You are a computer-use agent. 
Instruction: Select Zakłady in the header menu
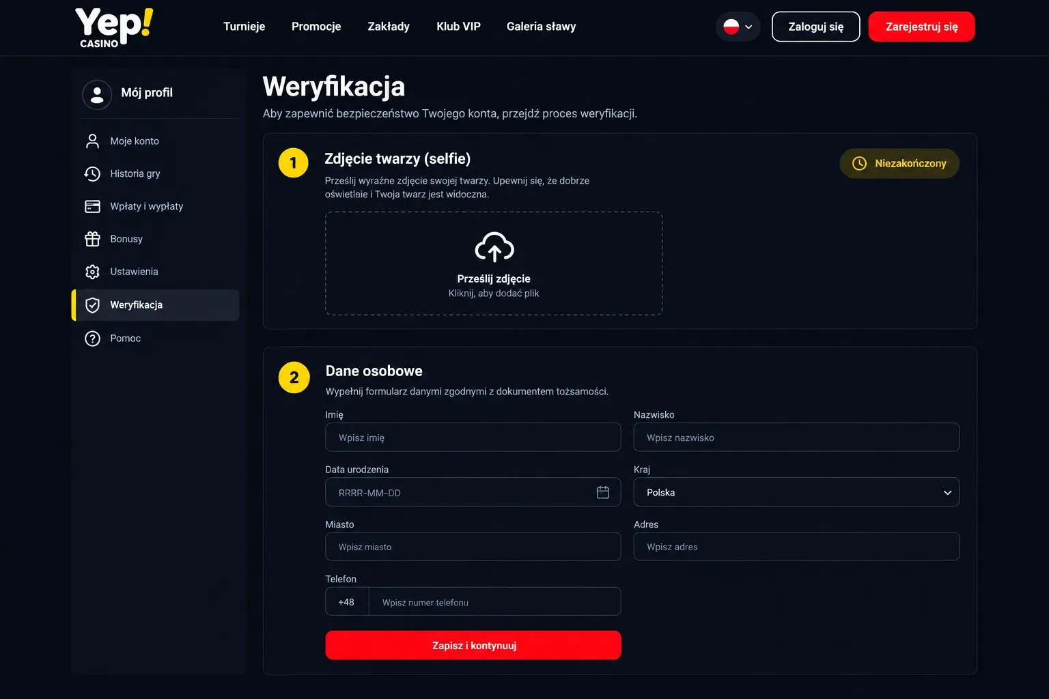coord(389,27)
